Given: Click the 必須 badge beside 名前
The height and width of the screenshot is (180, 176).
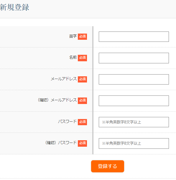Looking at the screenshot, I should (82, 58).
